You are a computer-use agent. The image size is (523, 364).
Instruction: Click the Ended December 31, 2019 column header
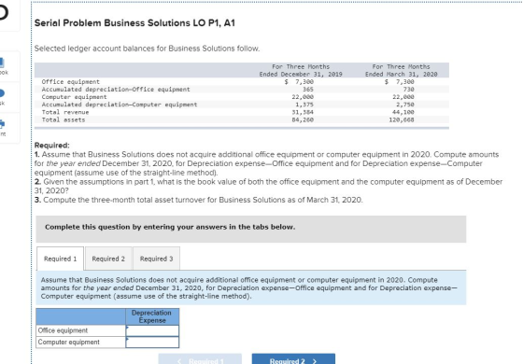[301, 70]
